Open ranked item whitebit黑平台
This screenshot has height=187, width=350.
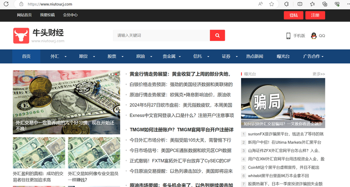click(278, 176)
